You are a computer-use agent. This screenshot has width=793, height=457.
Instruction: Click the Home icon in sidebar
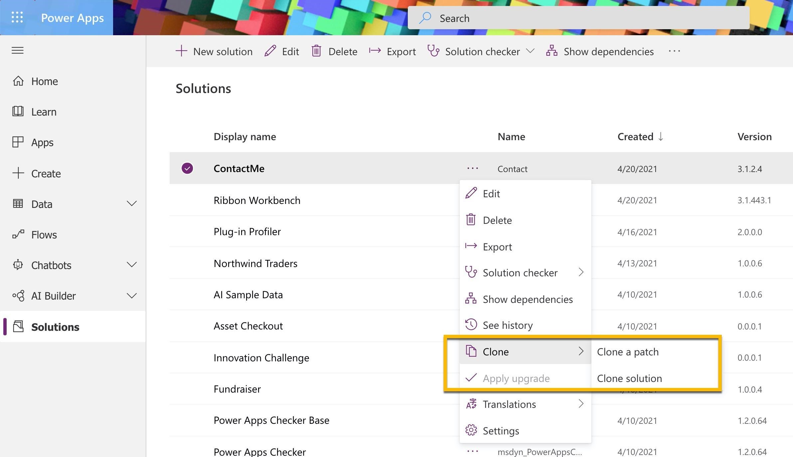(x=18, y=81)
